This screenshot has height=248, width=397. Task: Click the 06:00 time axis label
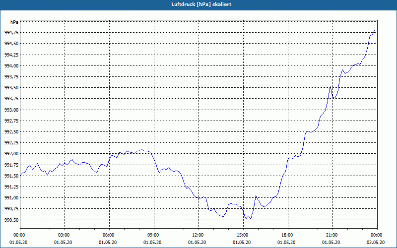click(x=109, y=235)
